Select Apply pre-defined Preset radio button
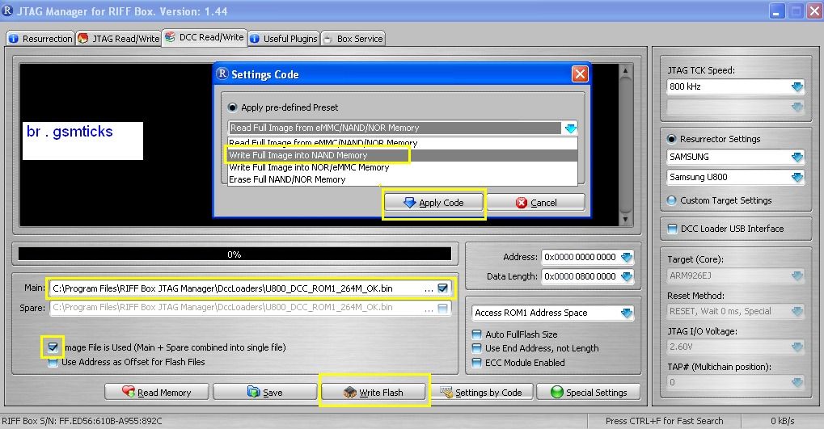The image size is (824, 429). (232, 107)
